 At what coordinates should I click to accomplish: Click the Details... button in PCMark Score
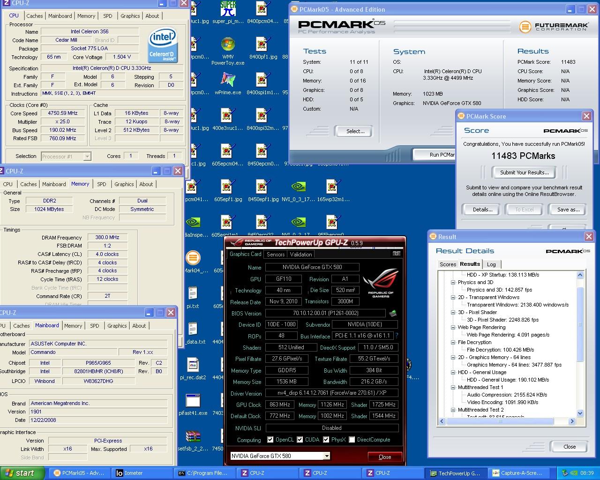pos(482,210)
